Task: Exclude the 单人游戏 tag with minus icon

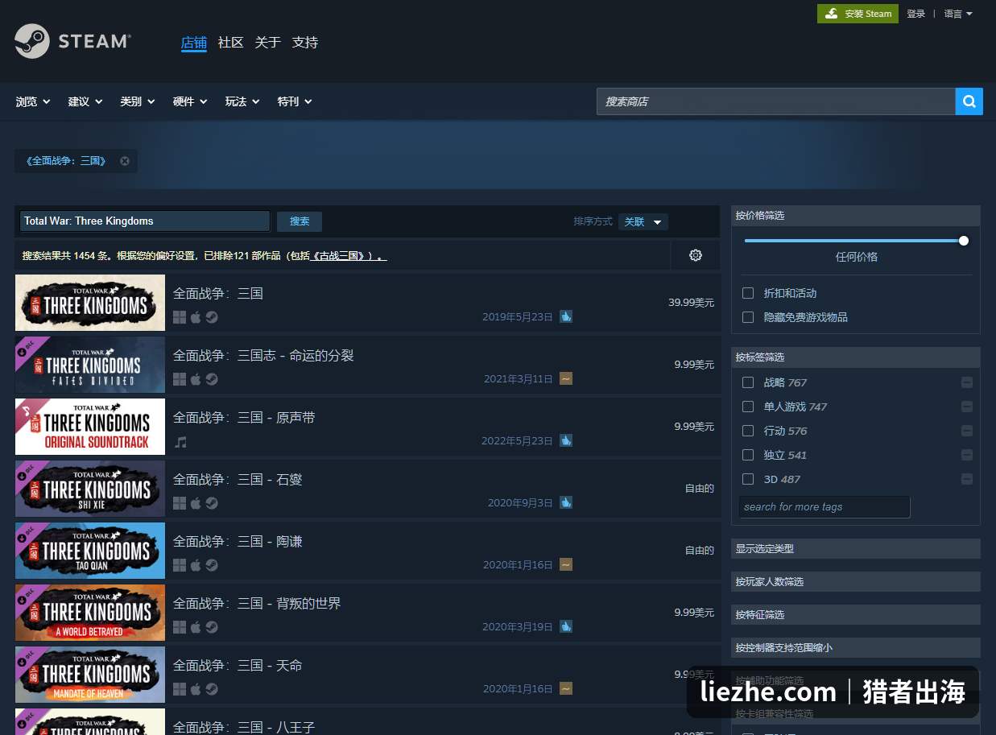Action: pyautogui.click(x=967, y=407)
